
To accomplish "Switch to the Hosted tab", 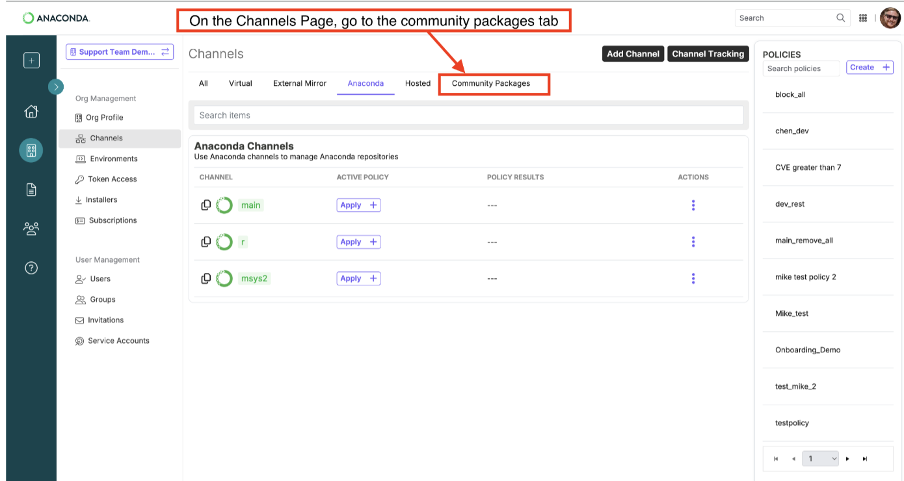I will point(417,83).
